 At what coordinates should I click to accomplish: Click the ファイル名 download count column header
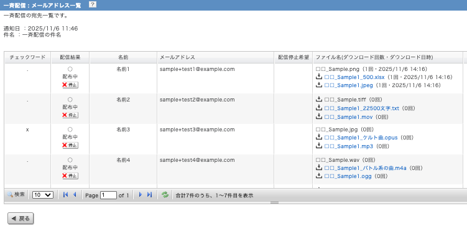388,57
